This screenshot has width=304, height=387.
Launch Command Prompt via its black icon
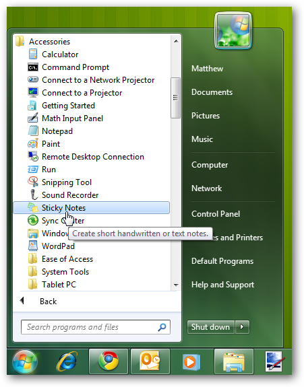[33, 67]
